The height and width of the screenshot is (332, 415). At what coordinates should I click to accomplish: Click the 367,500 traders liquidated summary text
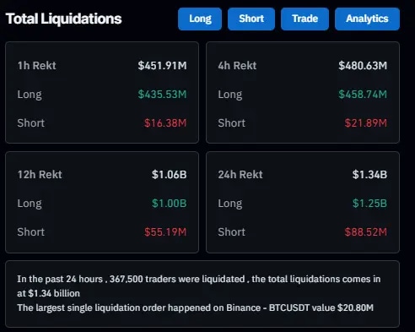pyautogui.click(x=199, y=286)
